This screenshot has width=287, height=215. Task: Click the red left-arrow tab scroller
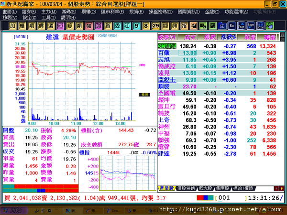coord(276,188)
